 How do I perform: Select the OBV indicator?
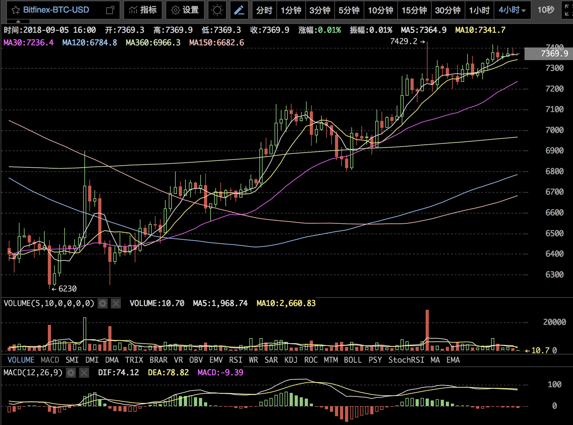coord(196,360)
